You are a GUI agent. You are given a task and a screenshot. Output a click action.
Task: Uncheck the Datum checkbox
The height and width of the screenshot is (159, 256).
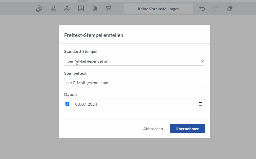pyautogui.click(x=67, y=104)
